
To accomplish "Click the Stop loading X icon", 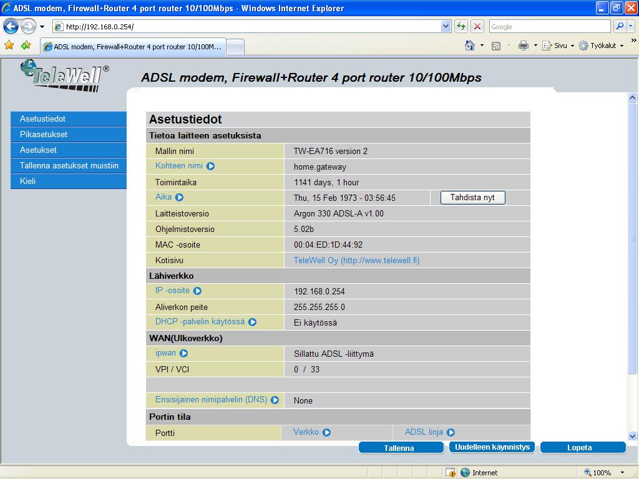I will click(477, 26).
